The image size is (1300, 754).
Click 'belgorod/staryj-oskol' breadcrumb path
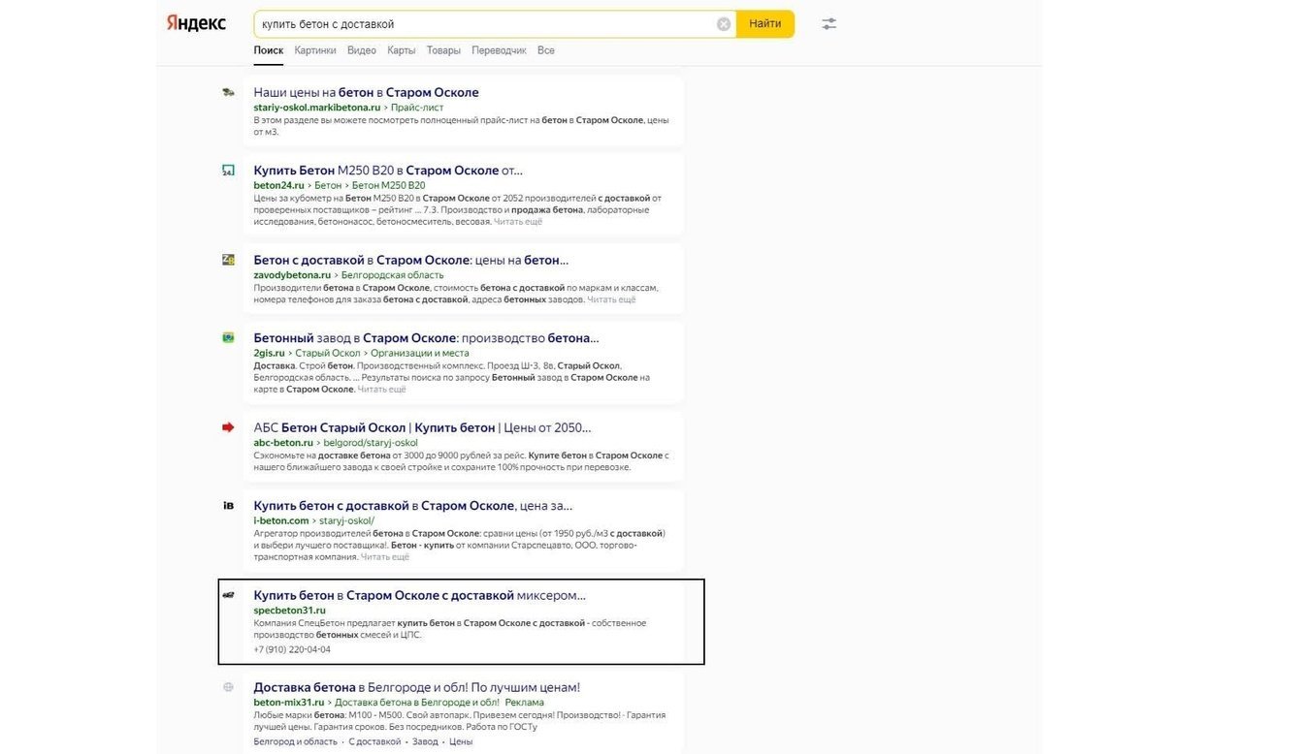pyautogui.click(x=371, y=443)
